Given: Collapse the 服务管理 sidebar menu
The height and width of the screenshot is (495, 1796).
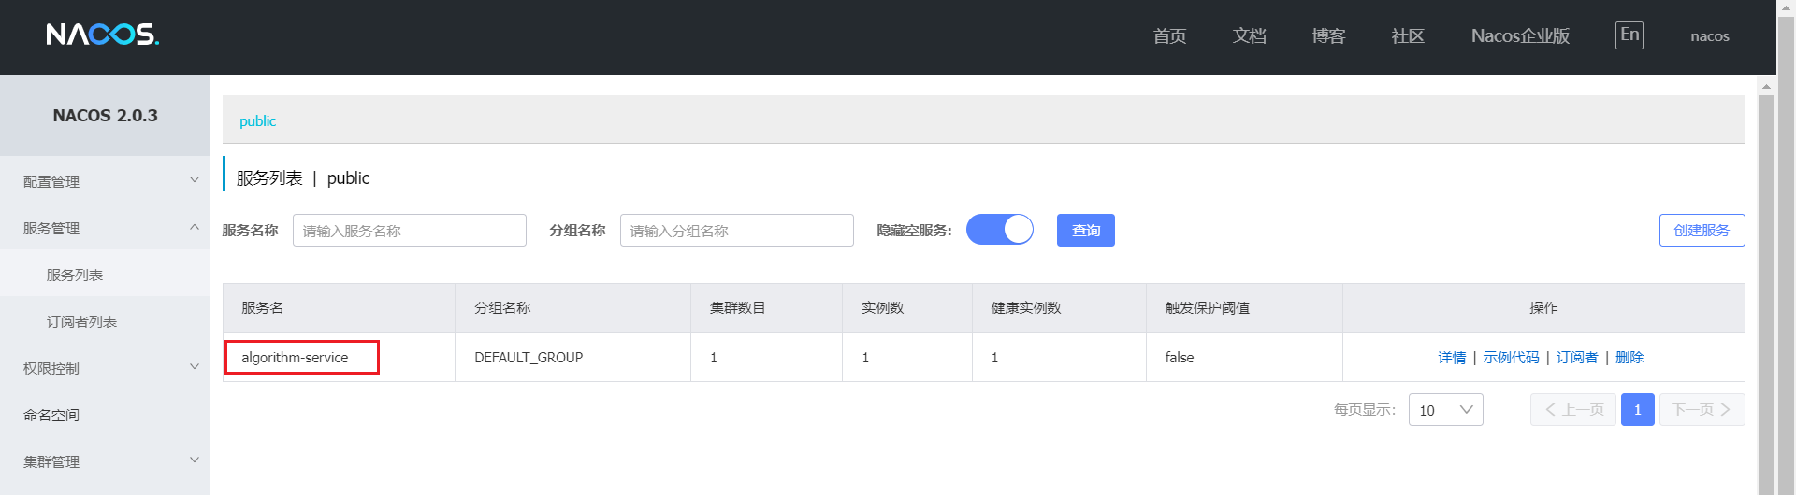Looking at the screenshot, I should click(105, 228).
